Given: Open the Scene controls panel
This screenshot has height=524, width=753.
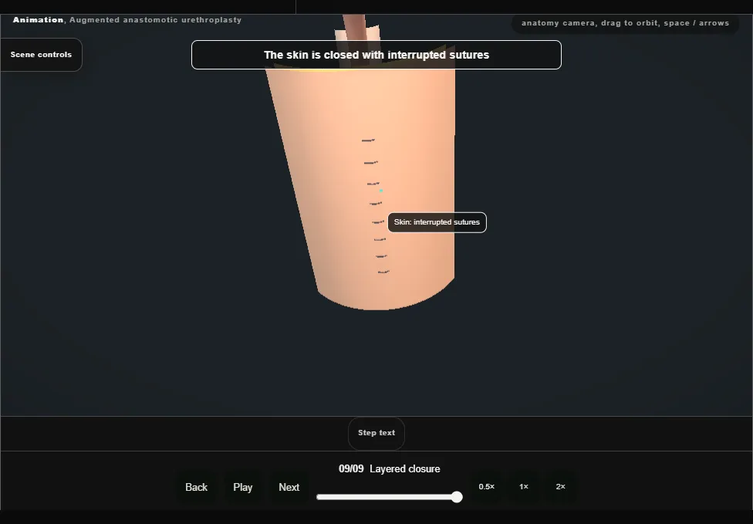Looking at the screenshot, I should pyautogui.click(x=42, y=55).
